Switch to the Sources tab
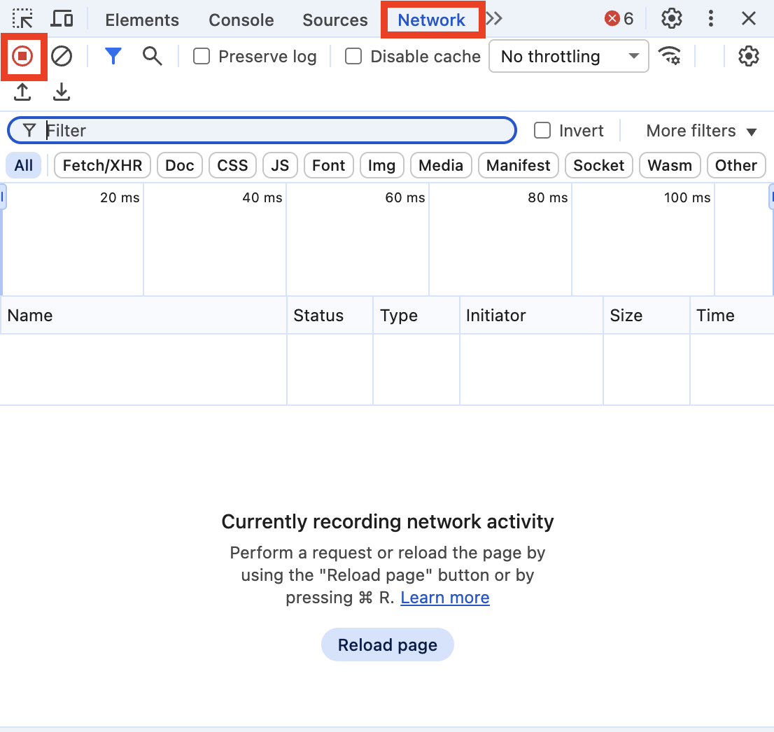 [335, 20]
